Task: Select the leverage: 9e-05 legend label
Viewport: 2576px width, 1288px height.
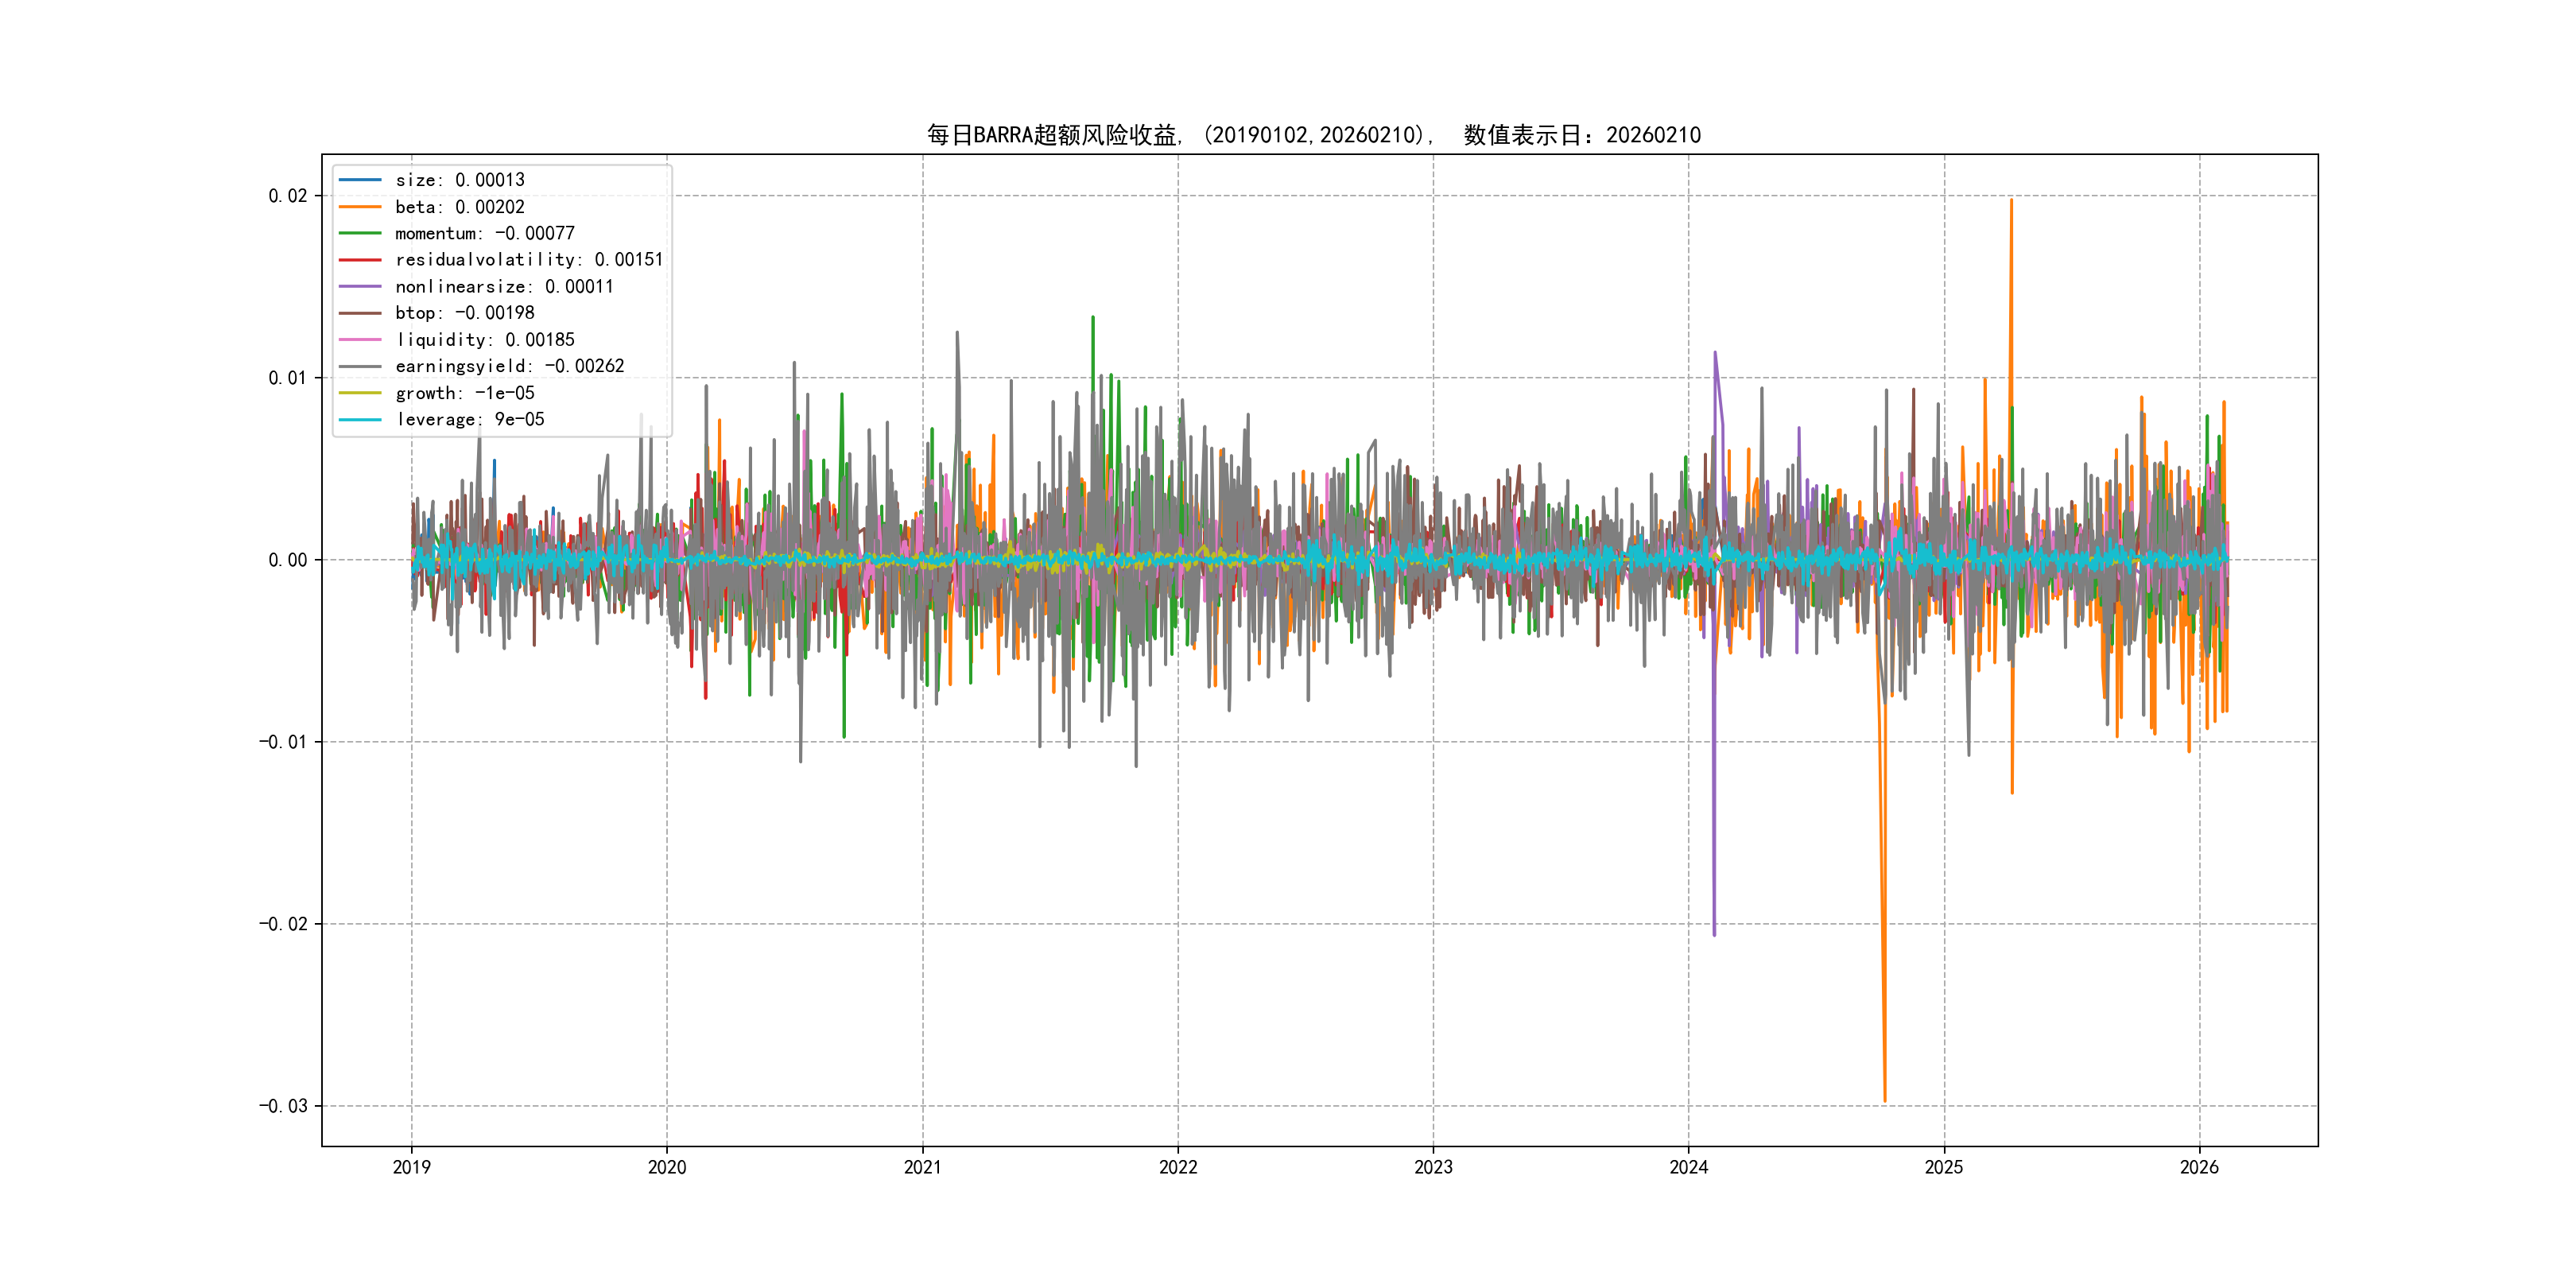Action: (x=470, y=420)
